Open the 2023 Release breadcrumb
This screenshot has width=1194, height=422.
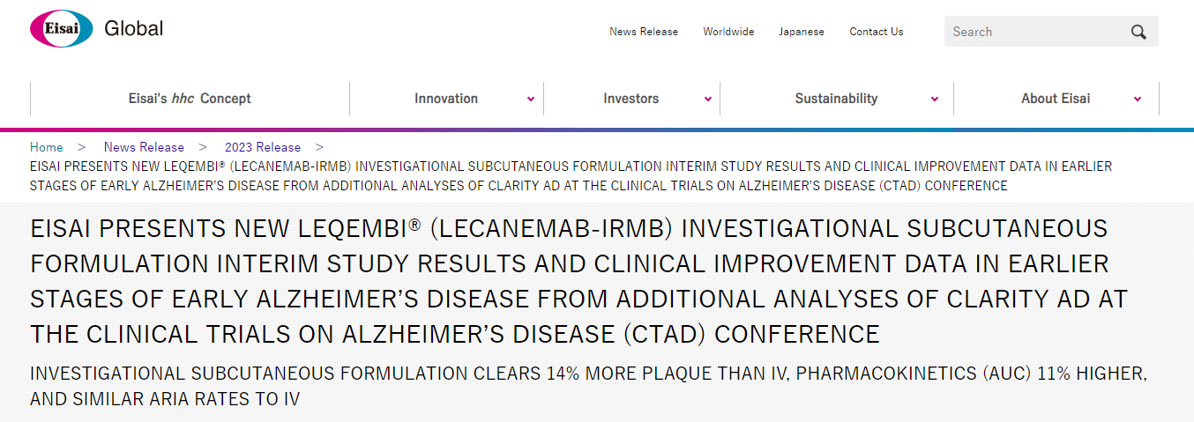click(263, 147)
